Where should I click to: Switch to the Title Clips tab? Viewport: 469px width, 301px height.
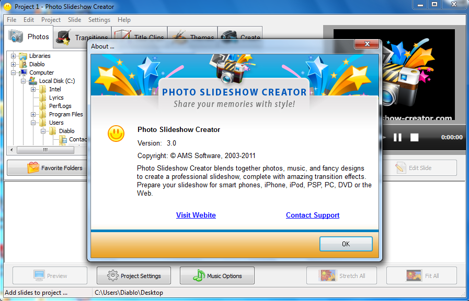(x=140, y=33)
